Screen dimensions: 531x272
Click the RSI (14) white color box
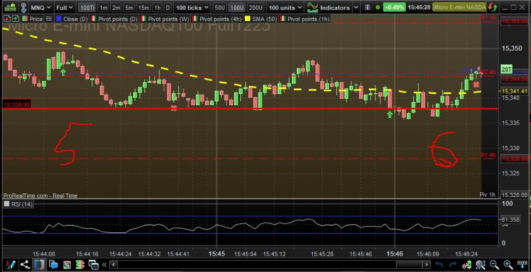[x=7, y=204]
